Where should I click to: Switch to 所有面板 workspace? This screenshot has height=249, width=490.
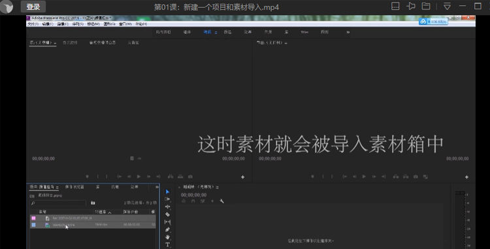point(163,32)
